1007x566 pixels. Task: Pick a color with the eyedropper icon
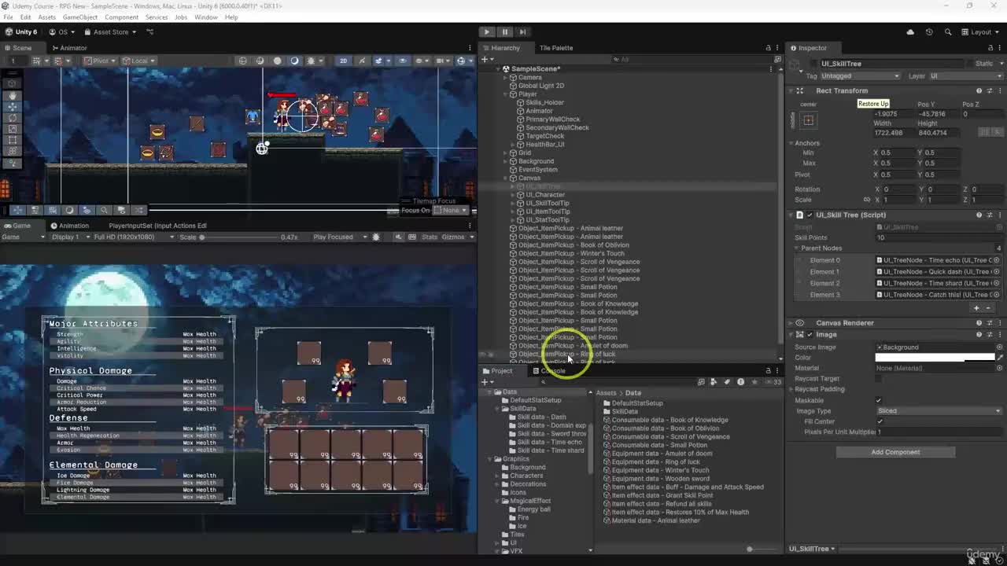pyautogui.click(x=999, y=358)
